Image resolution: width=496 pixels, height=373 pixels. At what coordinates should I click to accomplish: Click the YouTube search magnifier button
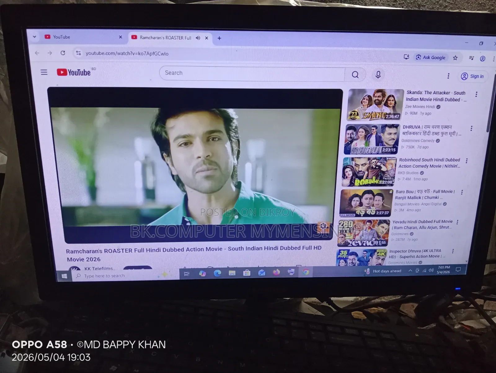coord(355,75)
